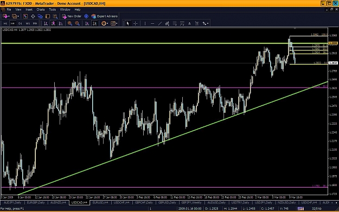Open the new chart dropdown icon
Screen dimensions: 339x212
5,16
